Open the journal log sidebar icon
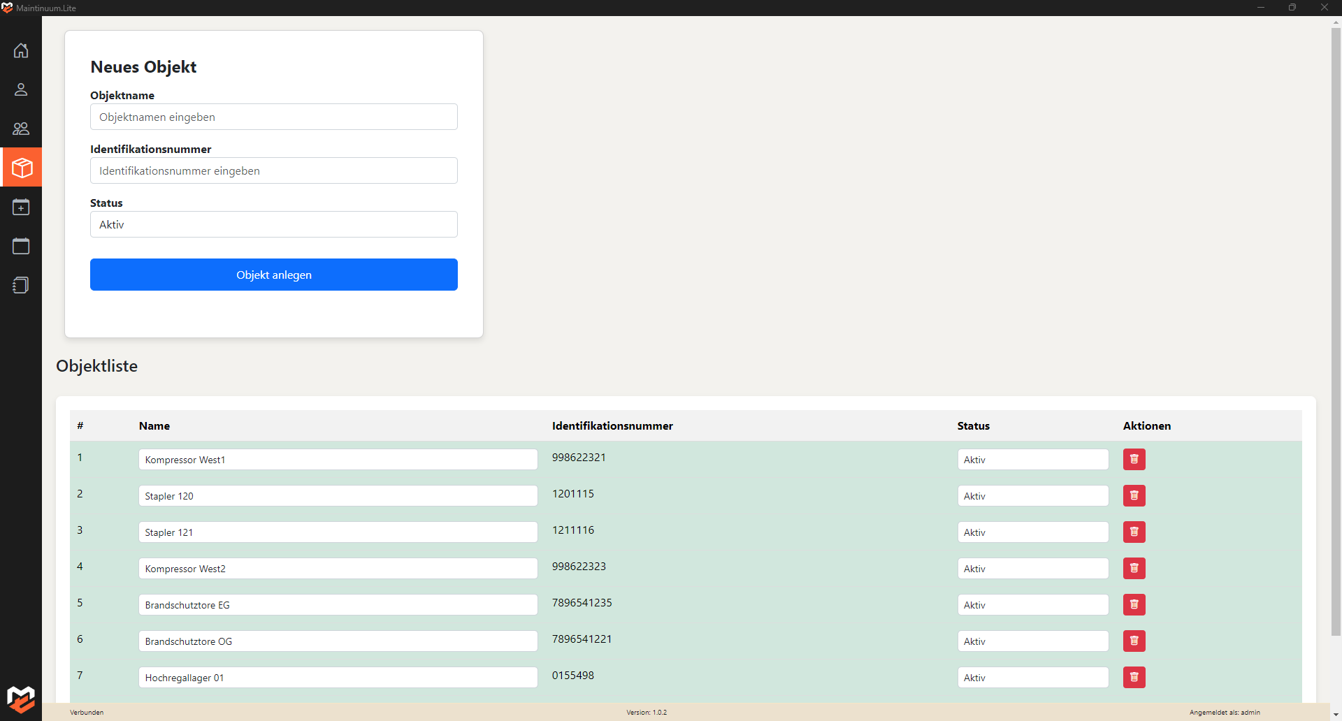This screenshot has width=1342, height=721. (21, 285)
